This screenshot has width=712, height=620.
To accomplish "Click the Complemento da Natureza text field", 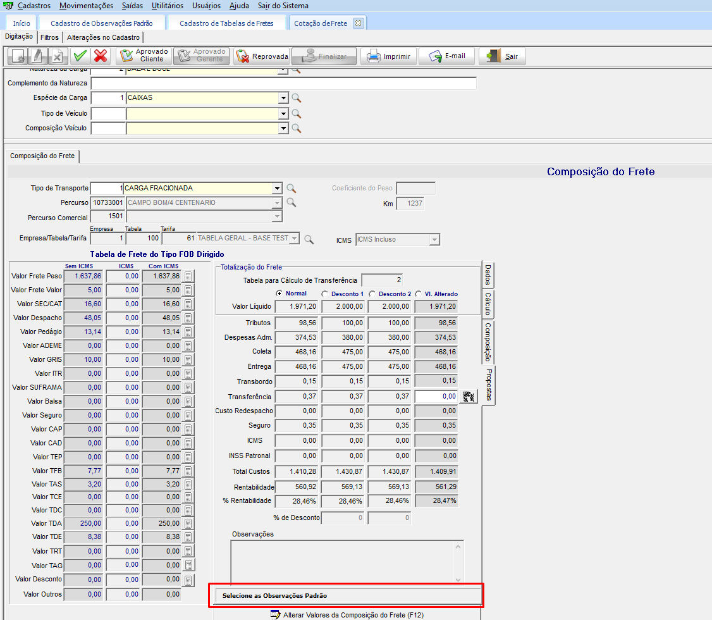I will click(283, 84).
